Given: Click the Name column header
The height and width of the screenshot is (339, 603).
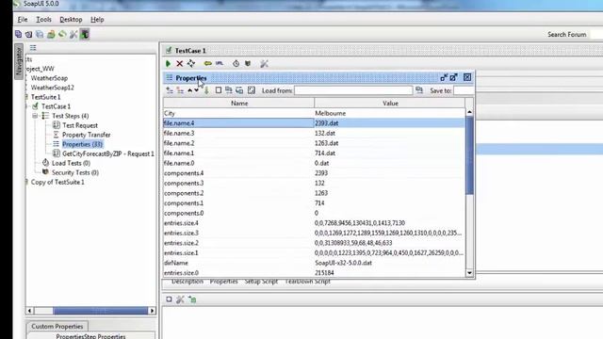Looking at the screenshot, I should 238,103.
